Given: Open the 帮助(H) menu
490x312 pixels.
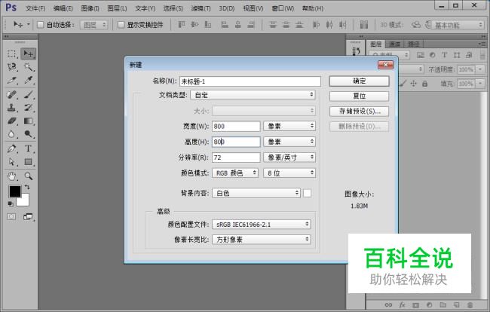Looking at the screenshot, I should tap(313, 8).
